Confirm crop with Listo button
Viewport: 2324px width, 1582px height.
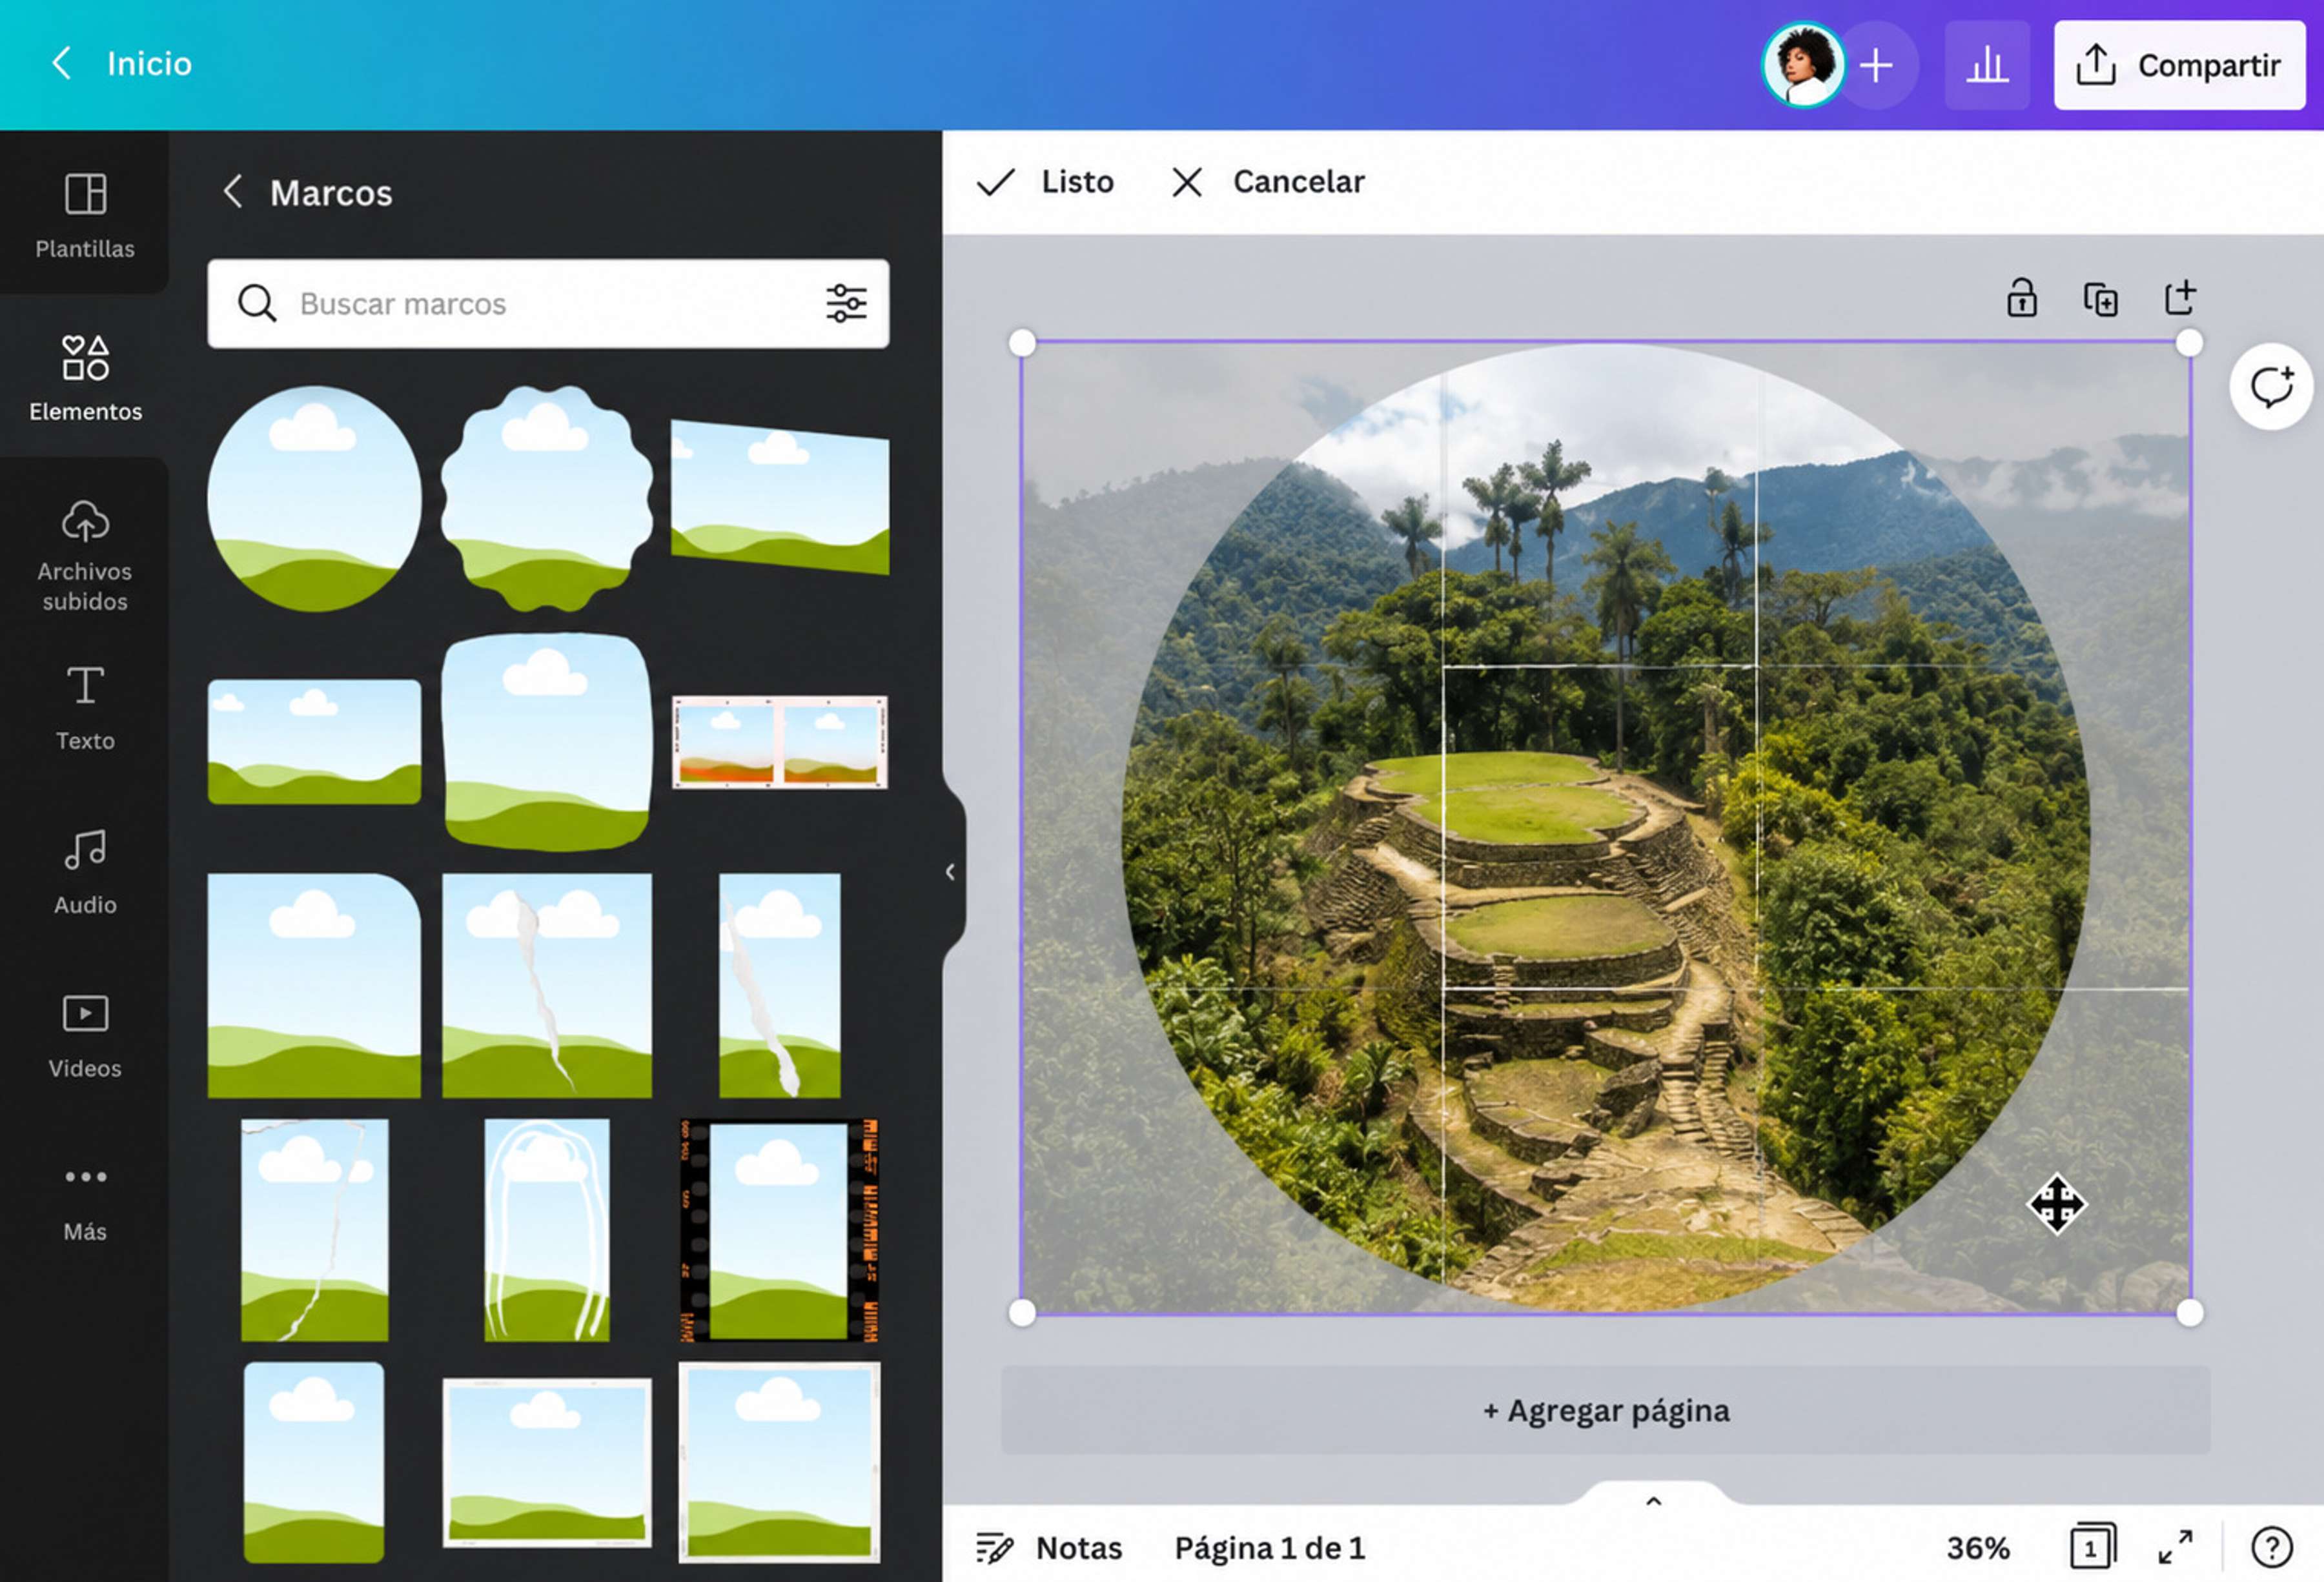point(1044,182)
